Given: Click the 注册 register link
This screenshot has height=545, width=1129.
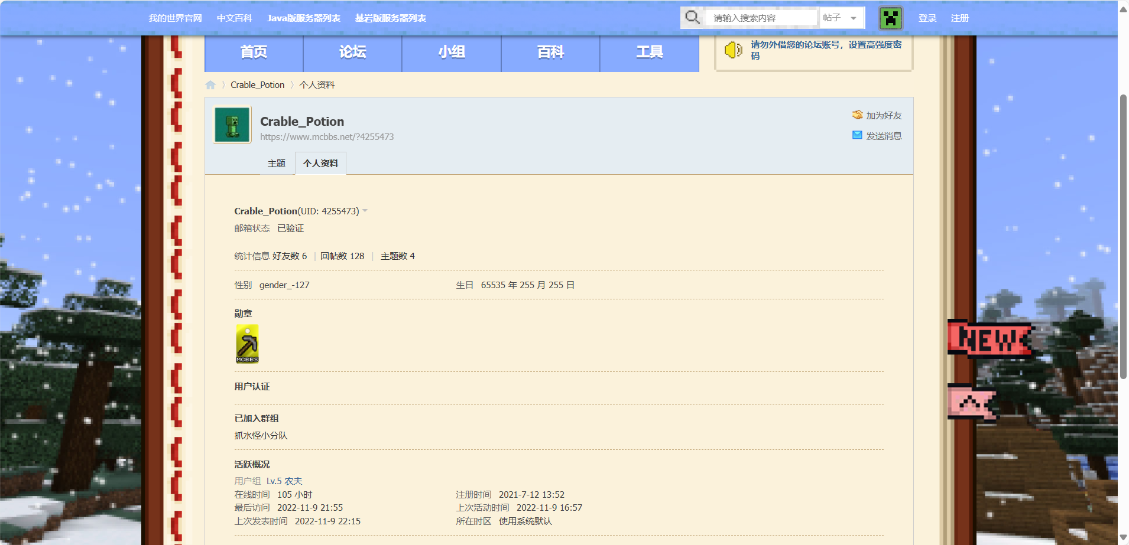Looking at the screenshot, I should (960, 18).
